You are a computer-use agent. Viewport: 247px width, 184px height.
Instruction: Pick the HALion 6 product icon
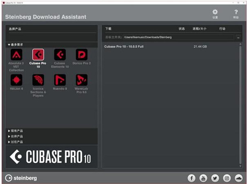[16, 80]
